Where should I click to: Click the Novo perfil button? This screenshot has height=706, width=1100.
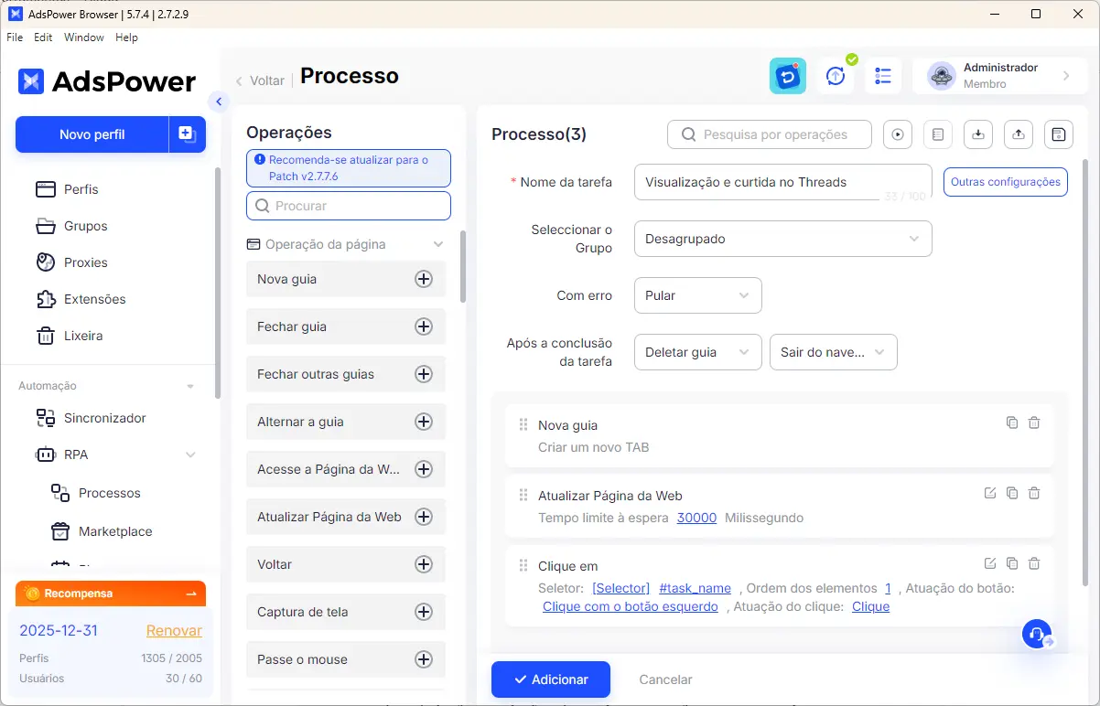point(92,134)
